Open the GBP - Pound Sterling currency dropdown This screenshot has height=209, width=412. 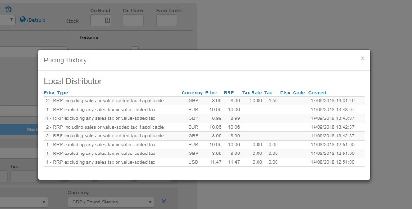[x=111, y=202]
